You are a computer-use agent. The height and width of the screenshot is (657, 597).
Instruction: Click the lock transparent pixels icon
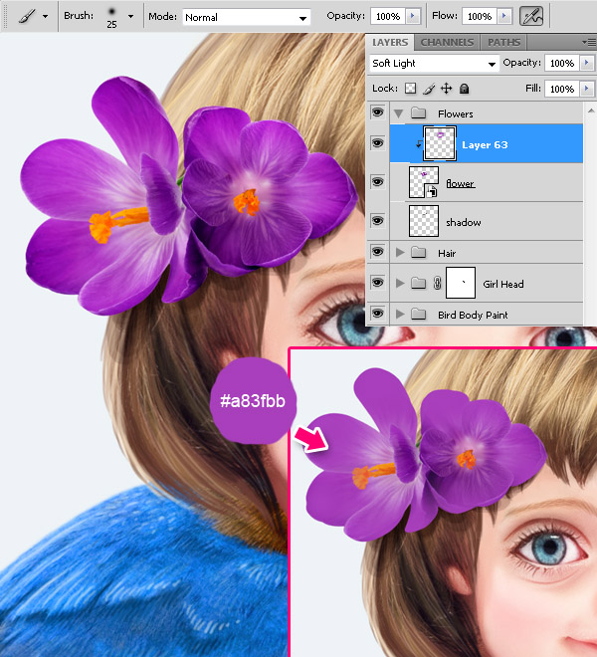point(410,89)
